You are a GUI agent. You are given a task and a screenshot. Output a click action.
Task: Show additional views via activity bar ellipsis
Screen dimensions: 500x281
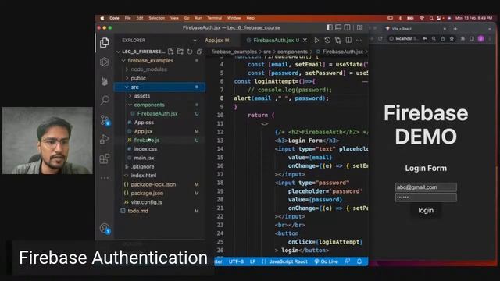(105, 178)
